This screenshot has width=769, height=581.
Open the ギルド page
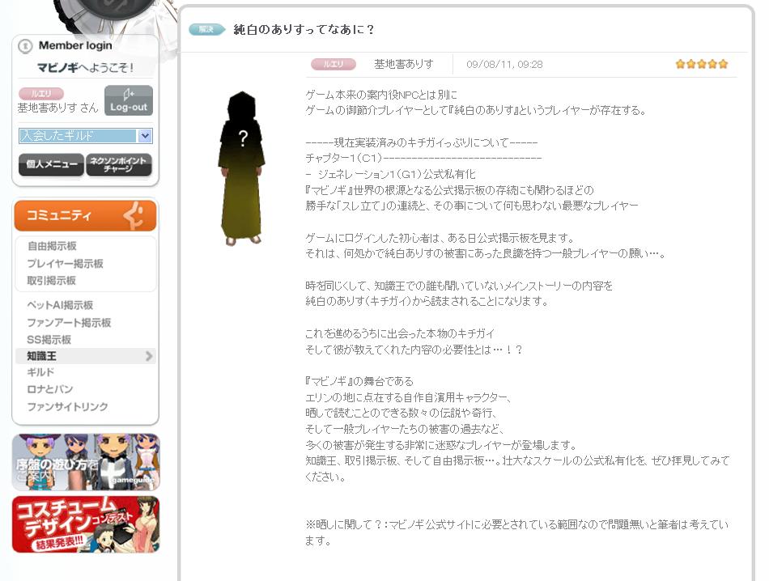[x=40, y=372]
